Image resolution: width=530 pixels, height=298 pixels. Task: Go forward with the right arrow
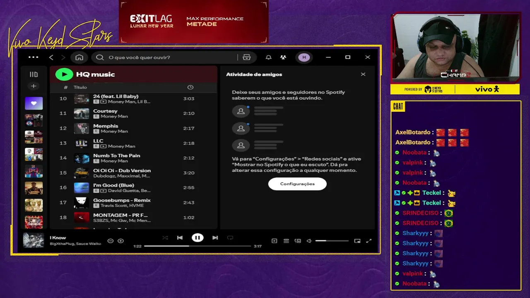[63, 58]
